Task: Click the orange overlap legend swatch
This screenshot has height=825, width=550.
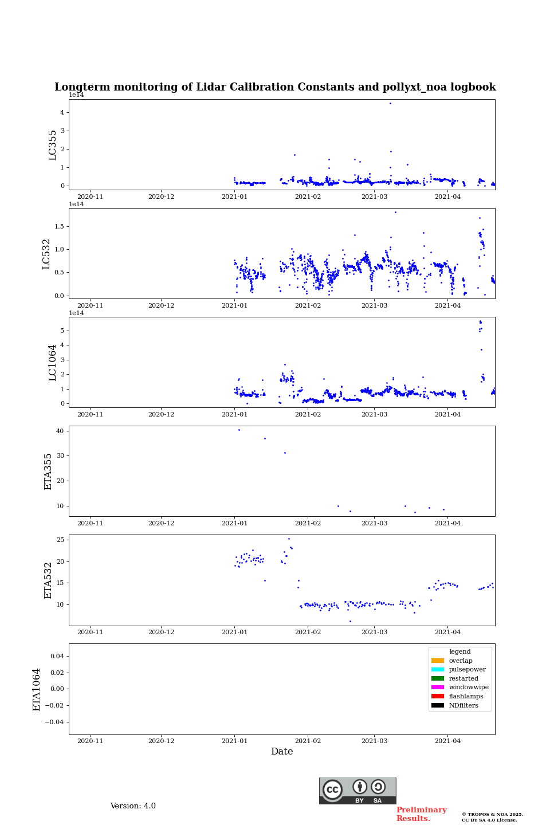Action: [438, 661]
